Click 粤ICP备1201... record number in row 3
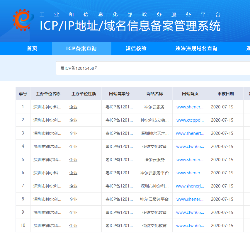This screenshot has height=235, width=250. click(x=119, y=133)
